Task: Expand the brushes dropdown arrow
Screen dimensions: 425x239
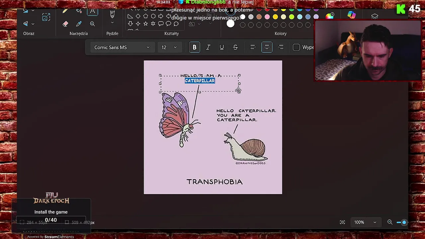Action: point(112,23)
